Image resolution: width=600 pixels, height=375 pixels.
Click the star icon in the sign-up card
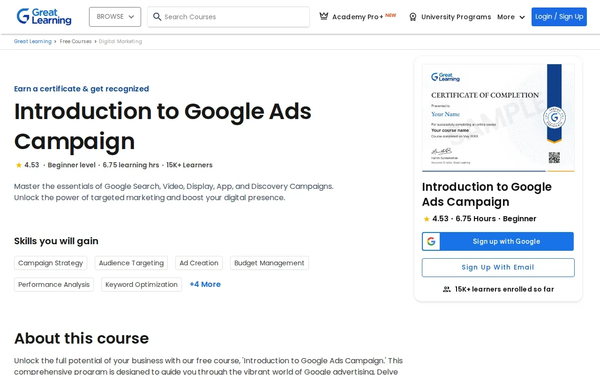(427, 219)
